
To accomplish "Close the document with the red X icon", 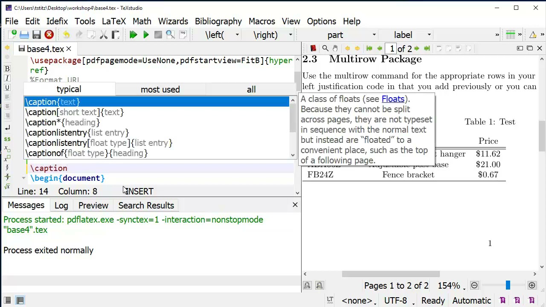I will click(49, 35).
